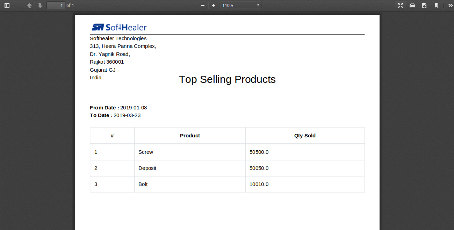Screen dimensions: 454x230
Task: Click the bookmark current view icon
Action: (436, 6)
